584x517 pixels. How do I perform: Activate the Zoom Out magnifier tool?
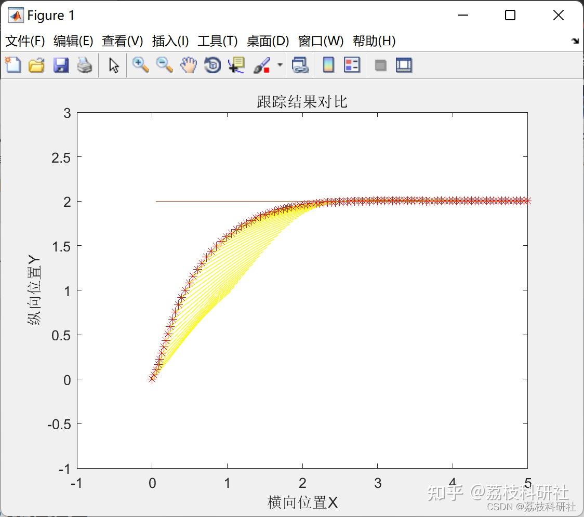(164, 65)
